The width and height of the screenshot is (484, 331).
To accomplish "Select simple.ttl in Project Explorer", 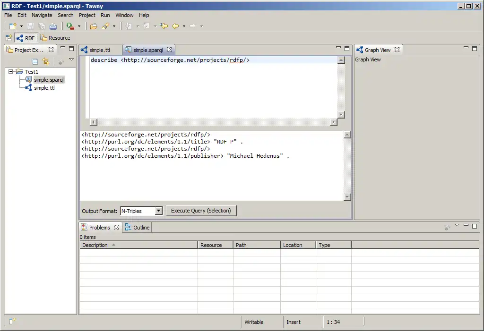I will pyautogui.click(x=44, y=88).
